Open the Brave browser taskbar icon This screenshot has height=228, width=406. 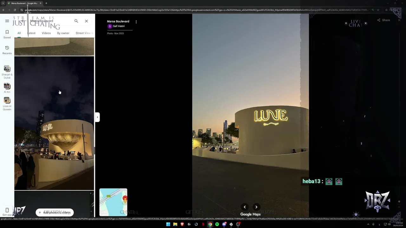click(x=182, y=224)
